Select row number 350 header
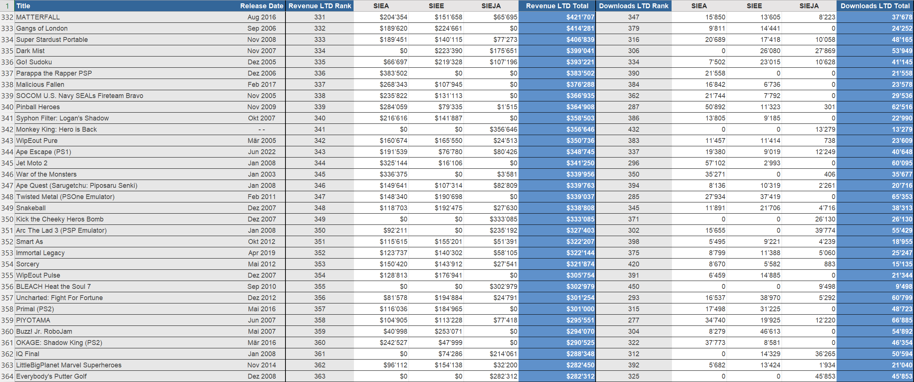 click(7, 219)
